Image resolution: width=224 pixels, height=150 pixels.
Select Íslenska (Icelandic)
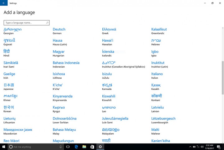108,53
